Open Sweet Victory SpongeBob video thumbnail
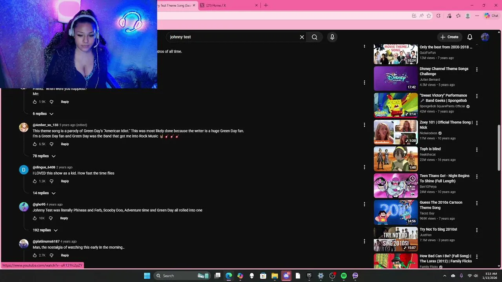The image size is (502, 282). pos(396,105)
